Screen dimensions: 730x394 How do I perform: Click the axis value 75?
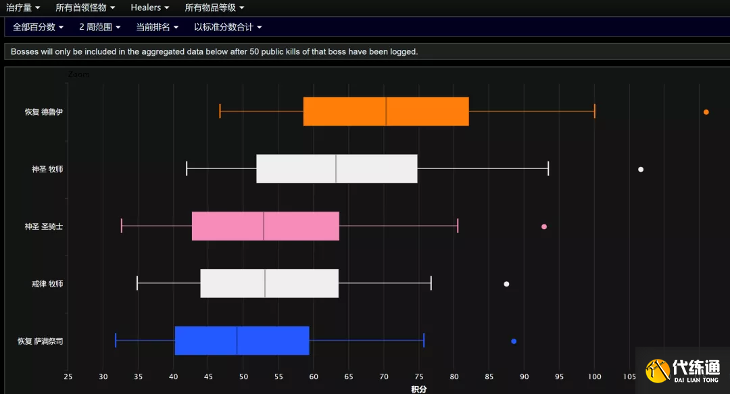pyautogui.click(x=419, y=376)
